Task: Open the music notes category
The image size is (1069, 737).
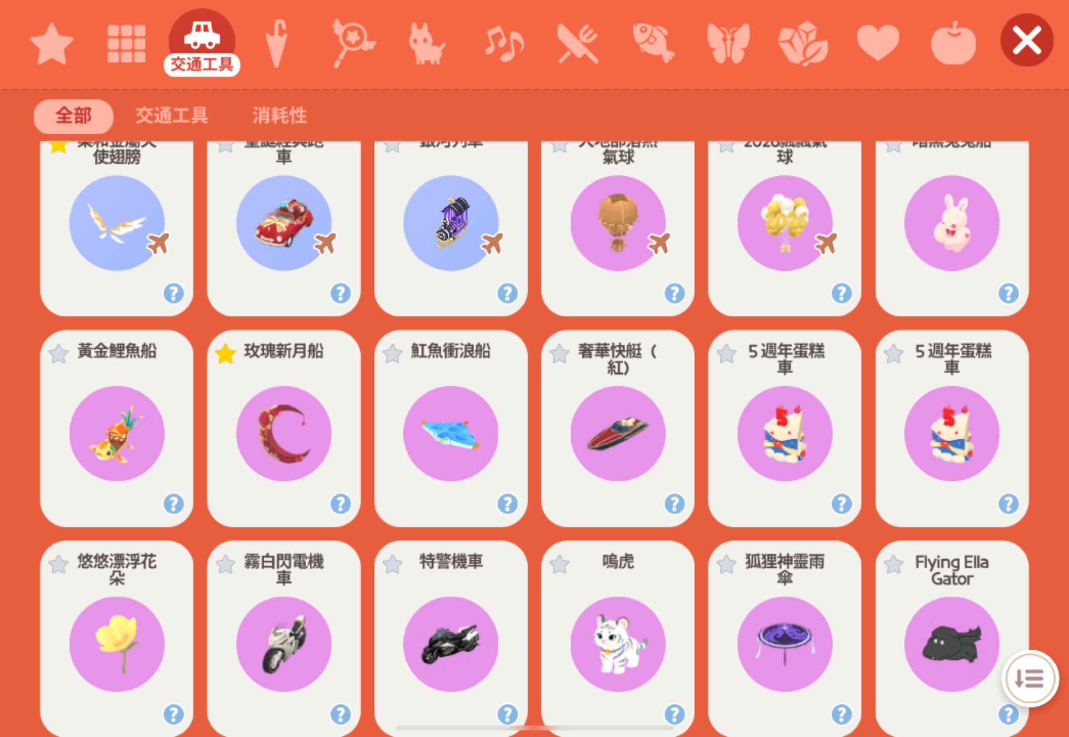Action: (504, 43)
